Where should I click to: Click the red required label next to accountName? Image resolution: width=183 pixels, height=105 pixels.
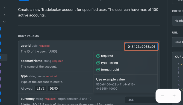pos(58,61)
